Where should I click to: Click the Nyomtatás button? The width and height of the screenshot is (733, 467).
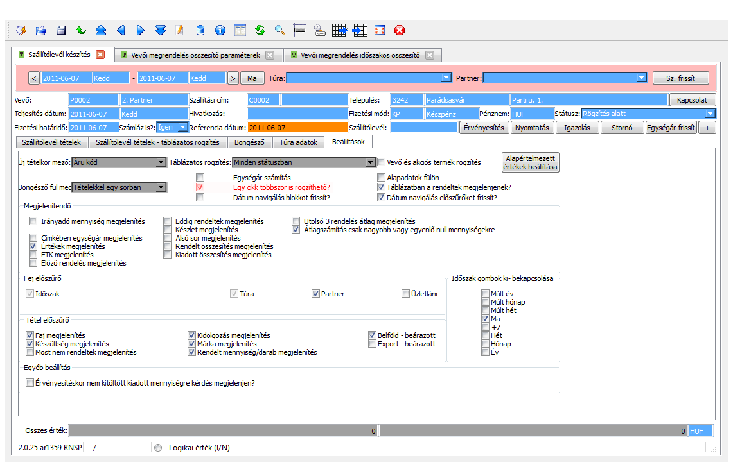532,128
